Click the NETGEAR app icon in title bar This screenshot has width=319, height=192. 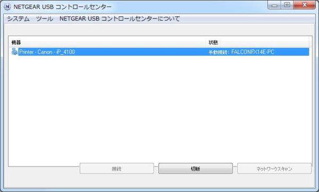(x=7, y=7)
